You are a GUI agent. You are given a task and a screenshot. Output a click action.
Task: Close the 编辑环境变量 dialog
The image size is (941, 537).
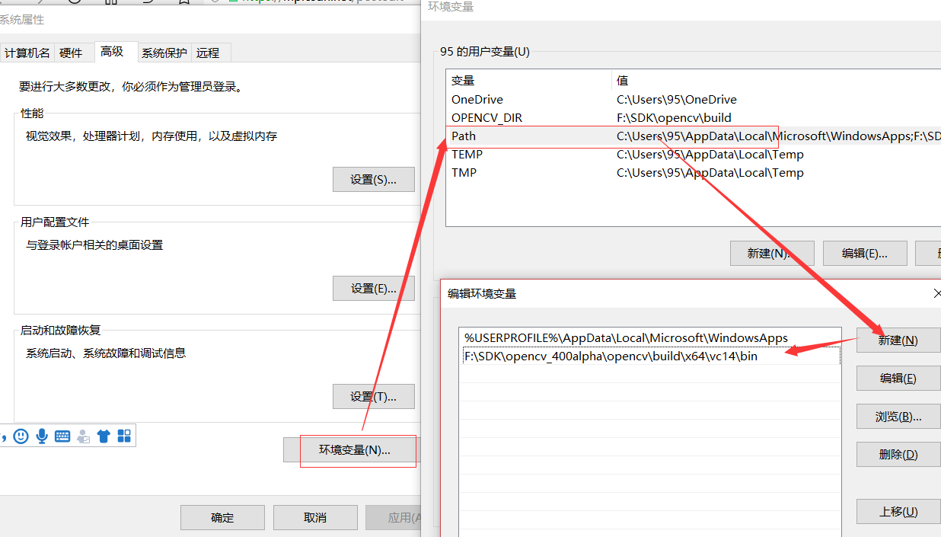(936, 293)
